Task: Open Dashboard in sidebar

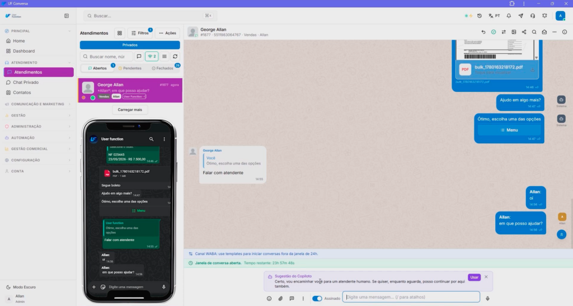Action: coord(39,51)
